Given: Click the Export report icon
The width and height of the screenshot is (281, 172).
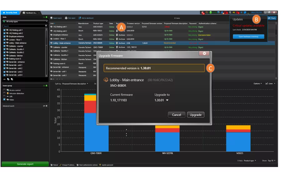Looking at the screenshot, I should pos(52,18).
